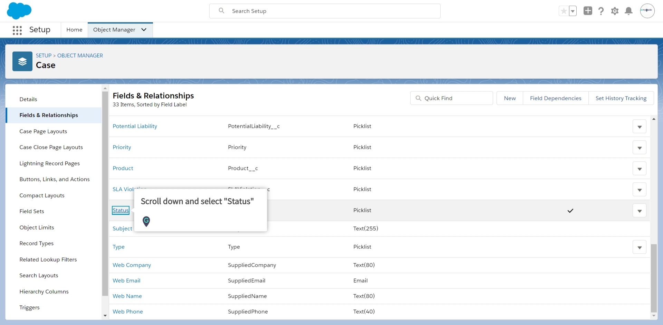The image size is (663, 325).
Task: Go to SETUP breadcrumb
Action: [x=44, y=55]
